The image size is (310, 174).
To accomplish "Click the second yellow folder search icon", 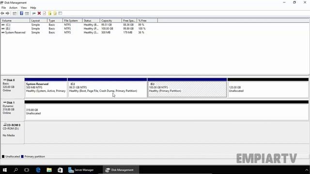I will click(55, 13).
